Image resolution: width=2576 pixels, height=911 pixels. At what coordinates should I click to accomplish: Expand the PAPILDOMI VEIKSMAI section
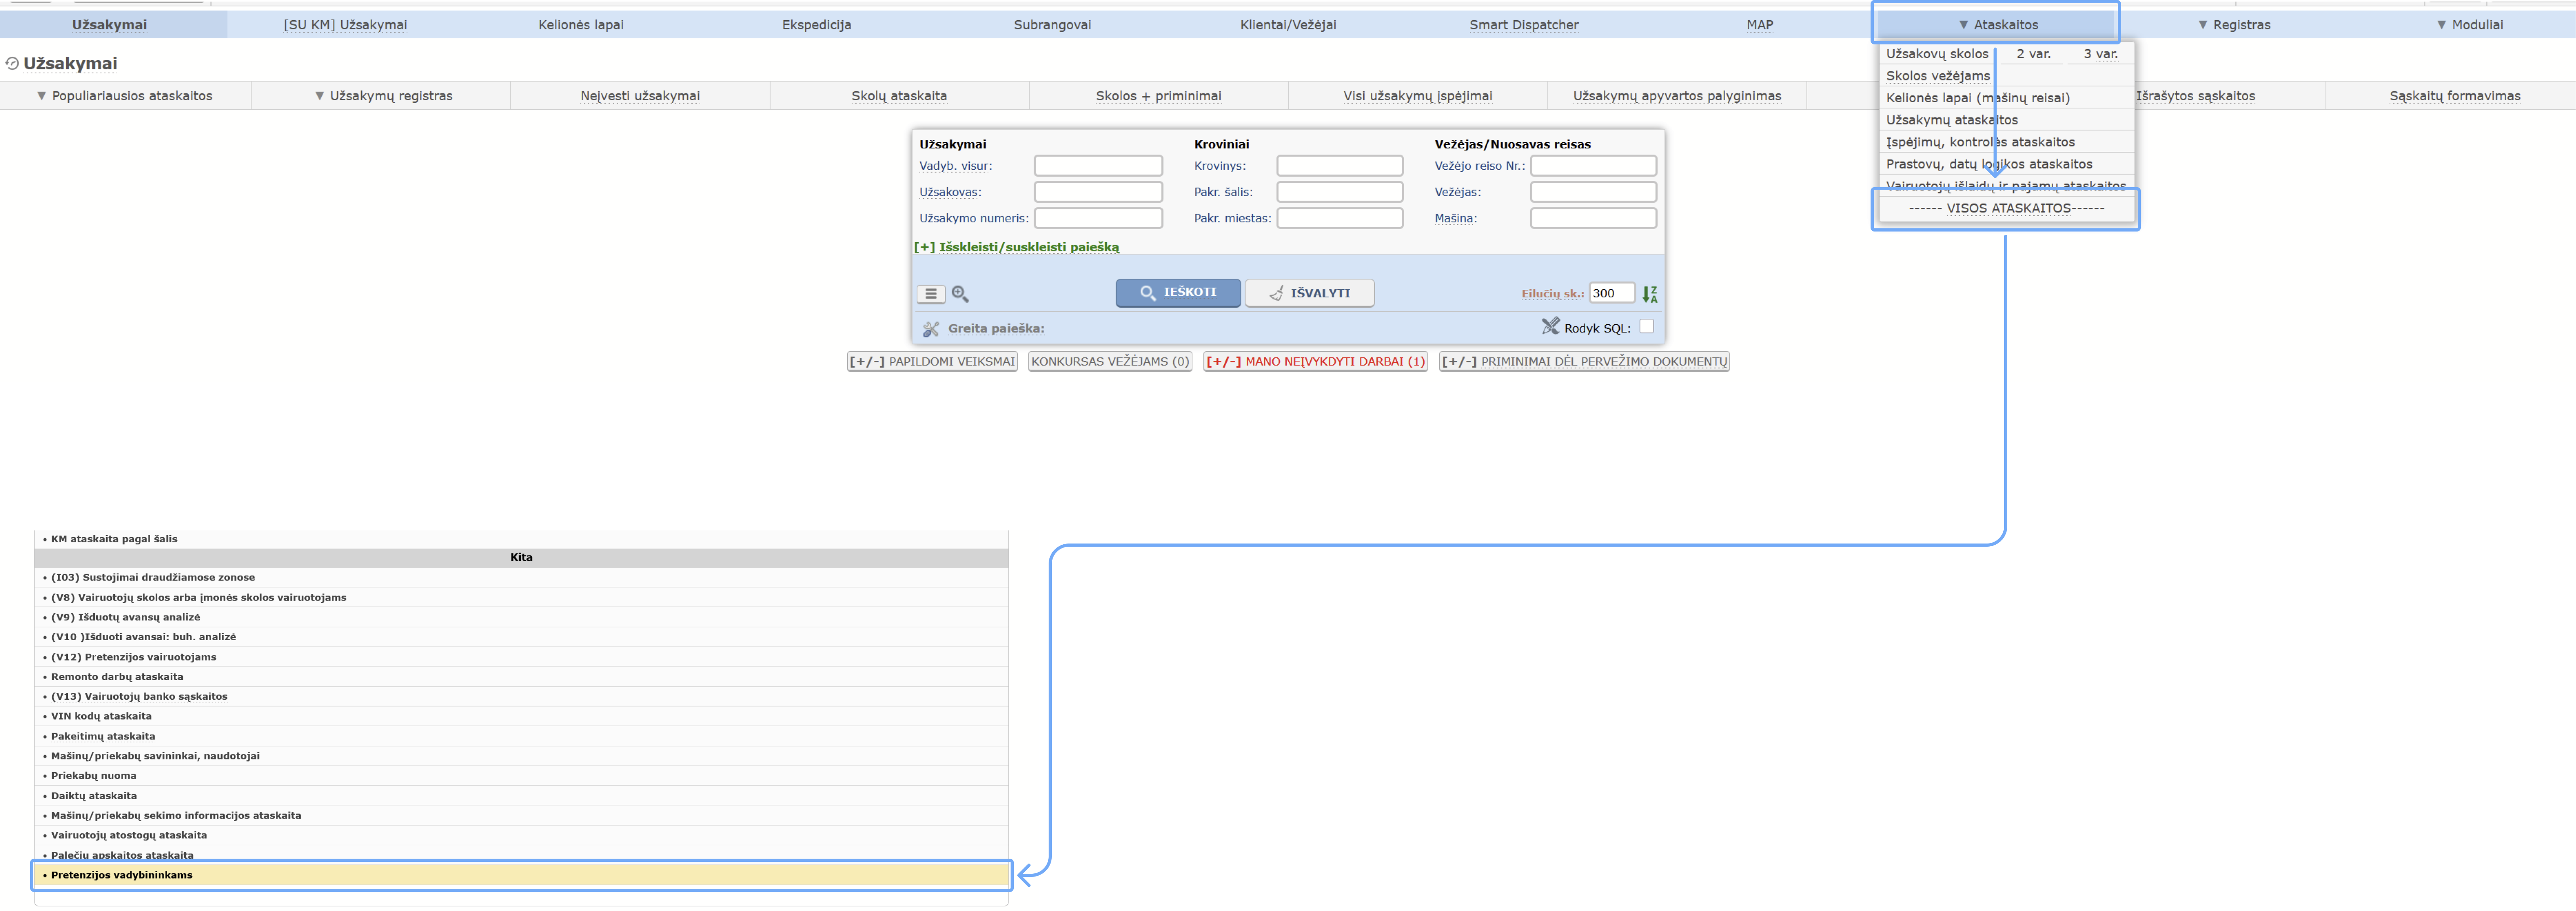click(x=932, y=362)
